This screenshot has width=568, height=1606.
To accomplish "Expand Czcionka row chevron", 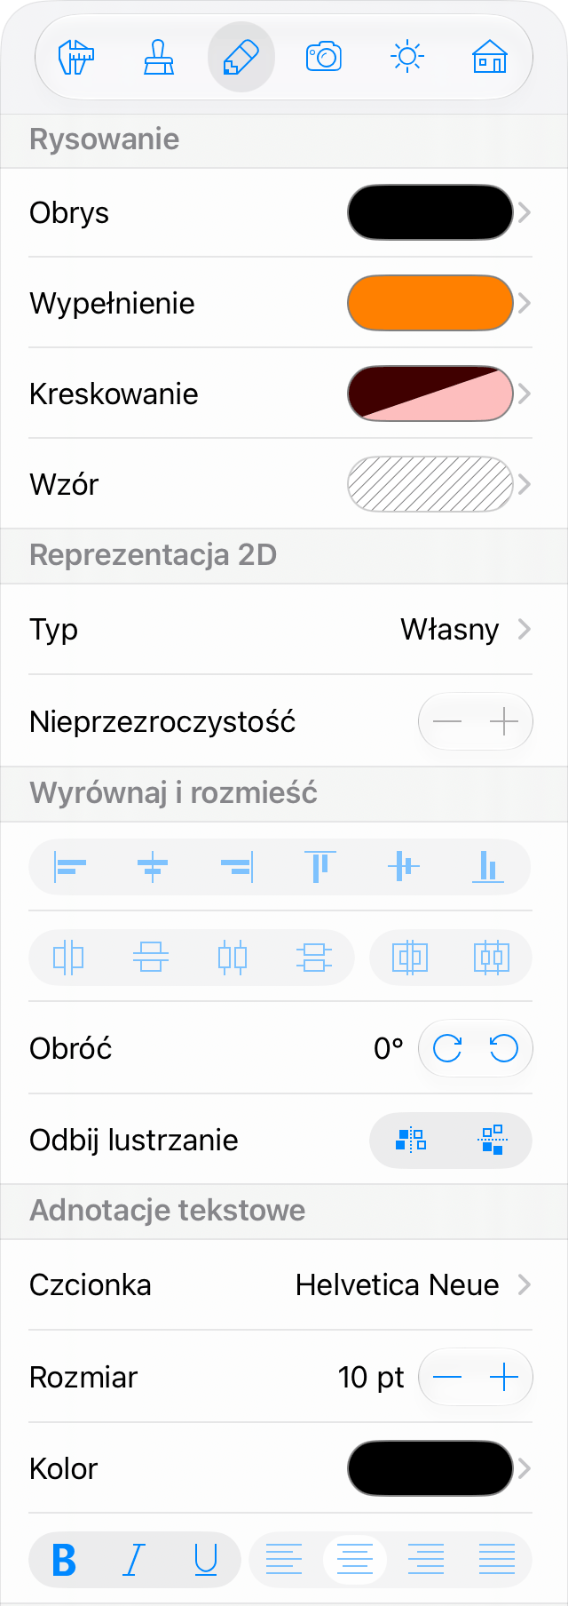I will [525, 1284].
